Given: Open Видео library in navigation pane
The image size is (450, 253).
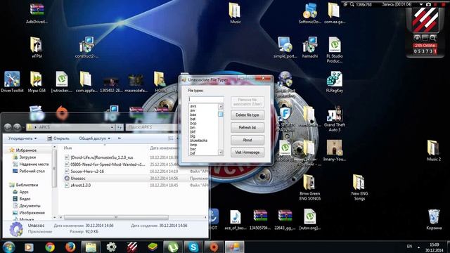Looking at the screenshot, I should tap(25, 198).
